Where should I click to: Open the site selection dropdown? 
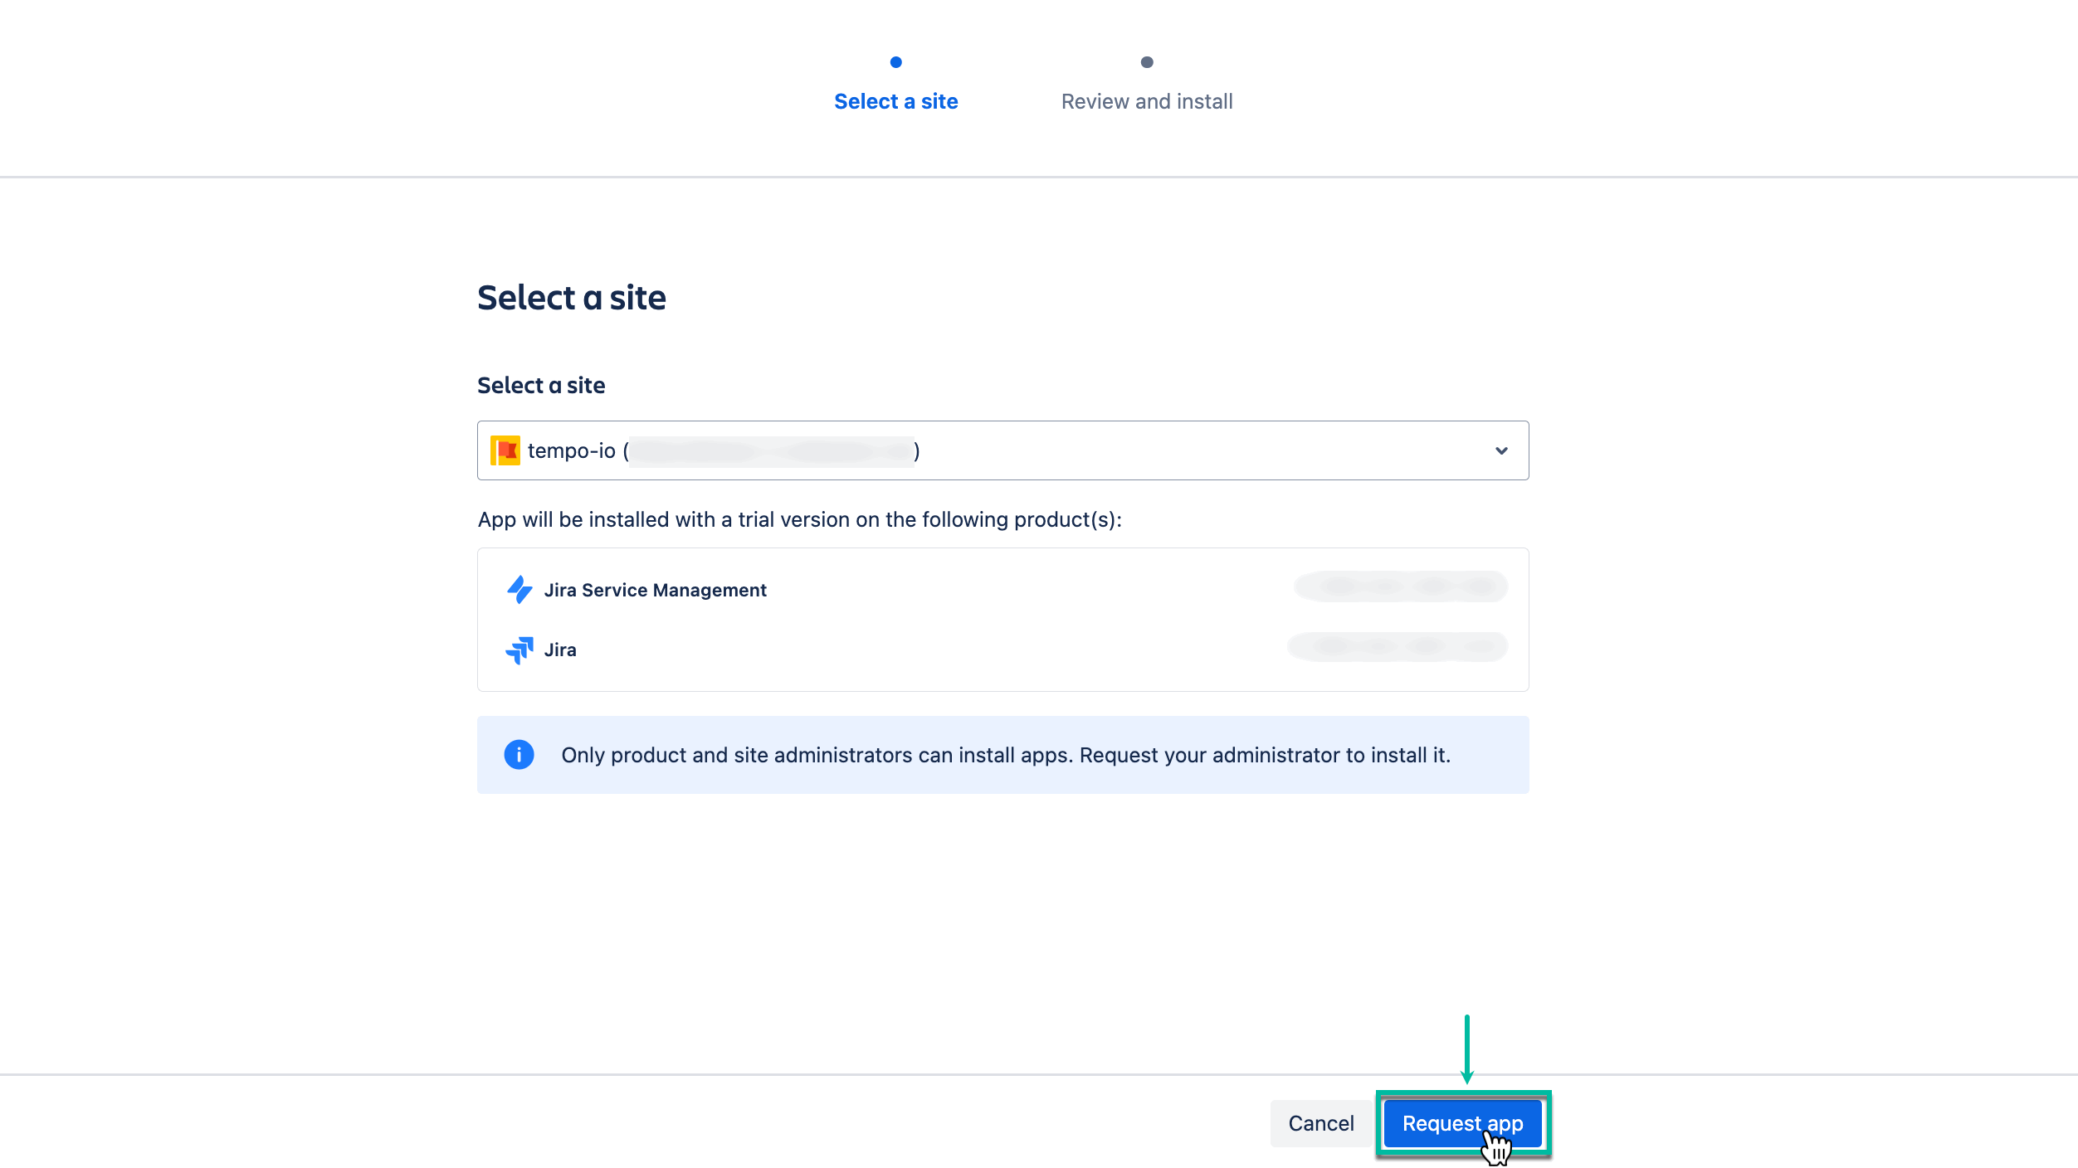[x=1002, y=450]
